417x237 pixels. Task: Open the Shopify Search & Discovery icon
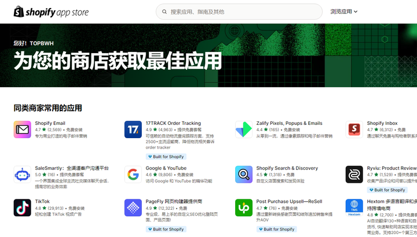click(x=244, y=175)
